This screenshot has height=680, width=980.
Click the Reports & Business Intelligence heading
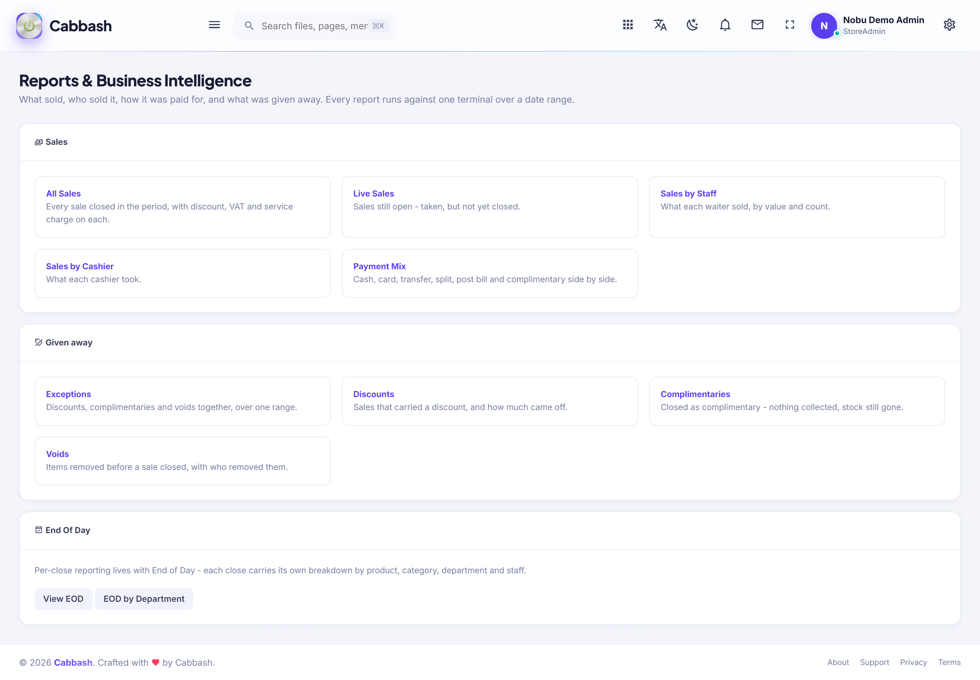[x=135, y=81]
